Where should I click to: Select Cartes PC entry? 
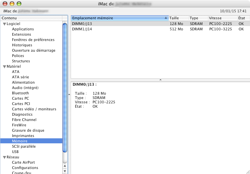click(20, 98)
